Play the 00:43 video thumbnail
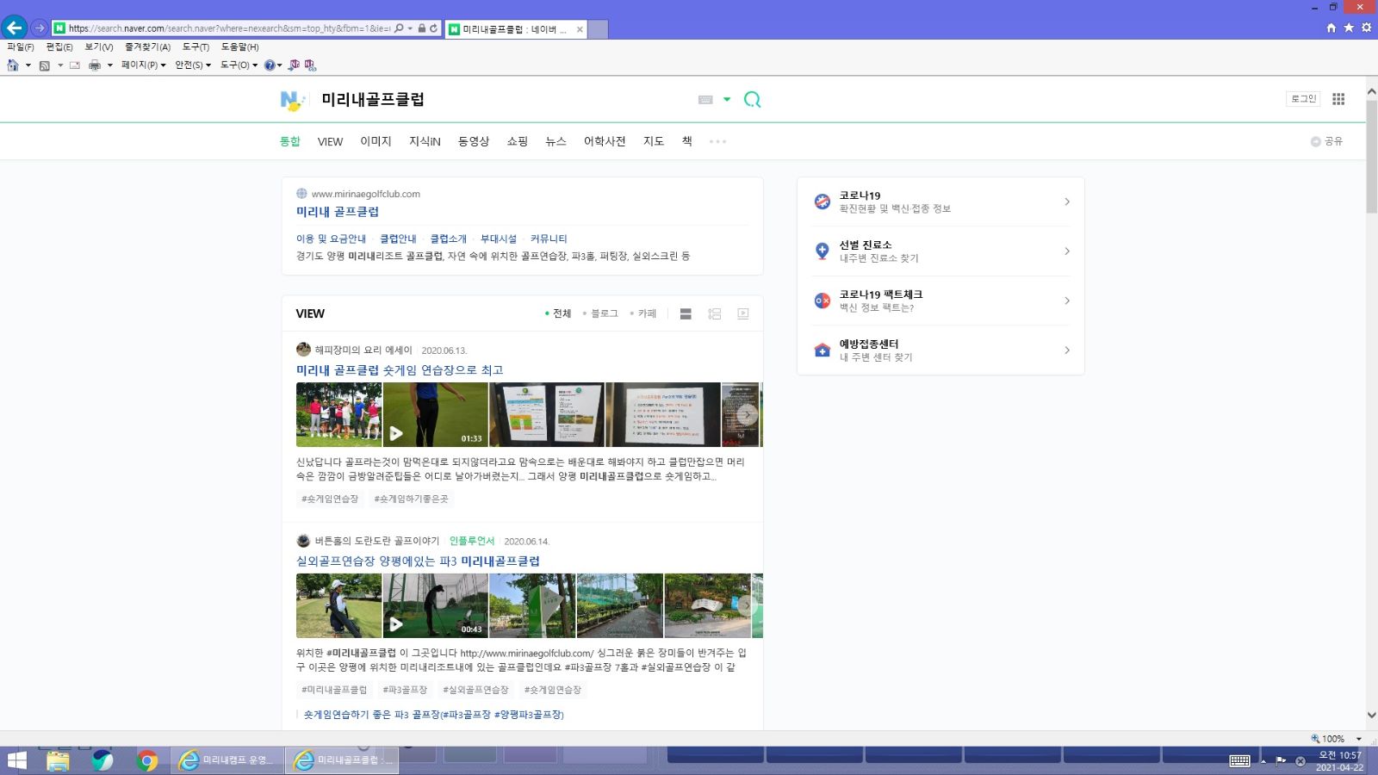This screenshot has width=1378, height=775. point(435,605)
